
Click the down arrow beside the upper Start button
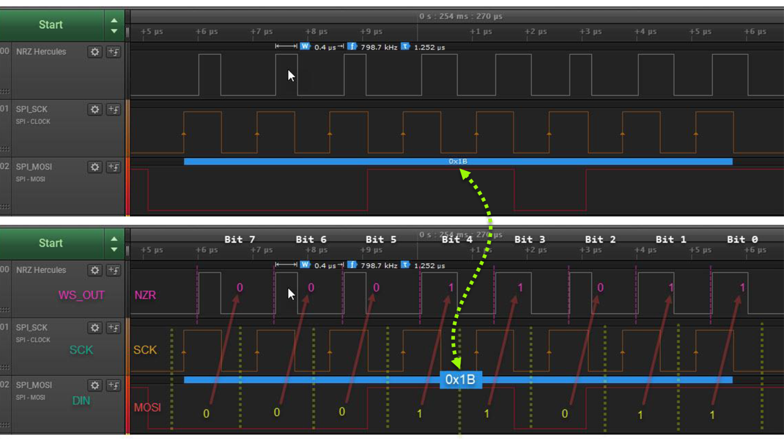[x=114, y=31]
